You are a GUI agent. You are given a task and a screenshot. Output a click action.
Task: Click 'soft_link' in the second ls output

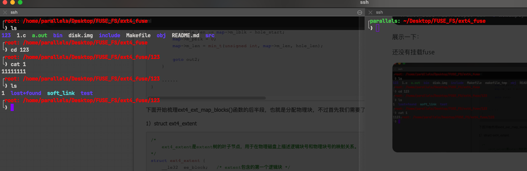pos(61,93)
